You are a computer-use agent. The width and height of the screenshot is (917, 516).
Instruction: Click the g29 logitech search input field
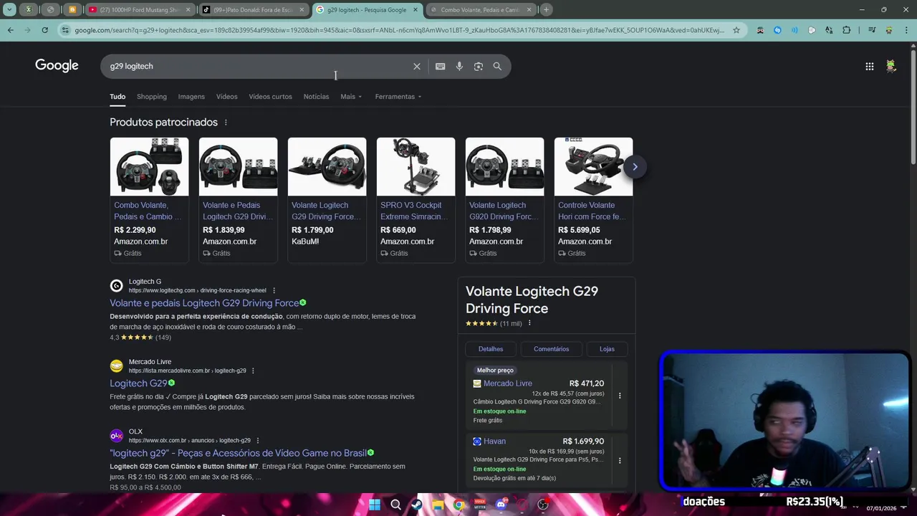(x=258, y=66)
